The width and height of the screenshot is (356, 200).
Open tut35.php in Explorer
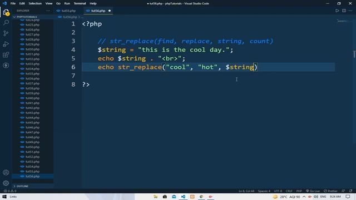click(x=32, y=74)
